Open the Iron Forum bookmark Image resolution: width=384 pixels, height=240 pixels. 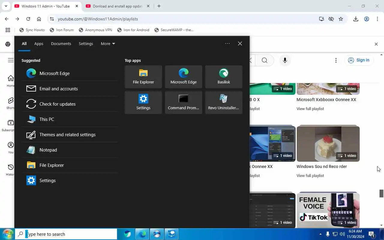tap(62, 30)
